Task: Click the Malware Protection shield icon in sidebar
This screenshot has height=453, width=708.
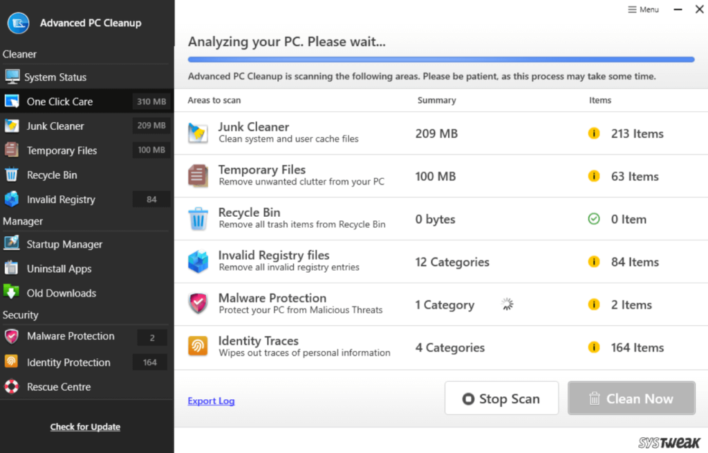Action: point(12,336)
